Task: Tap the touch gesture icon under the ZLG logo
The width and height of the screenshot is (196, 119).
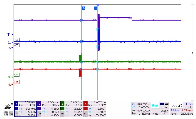Action: click(x=6, y=113)
